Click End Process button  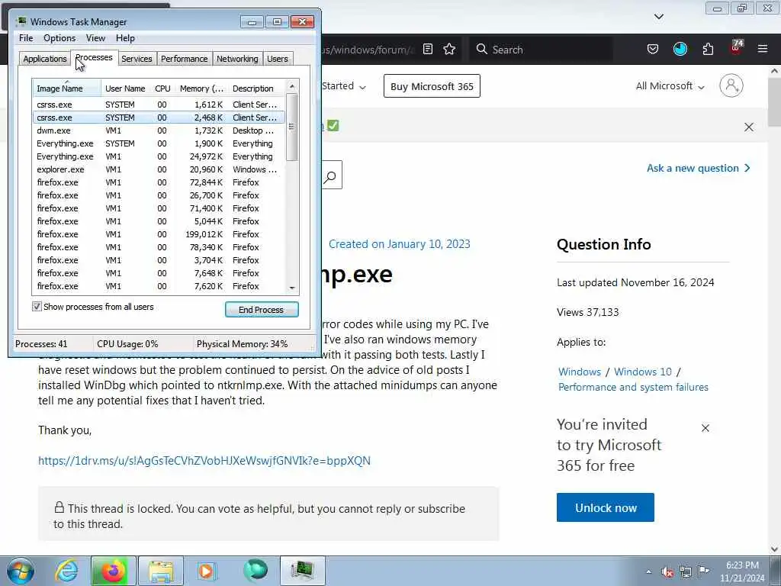tap(262, 310)
